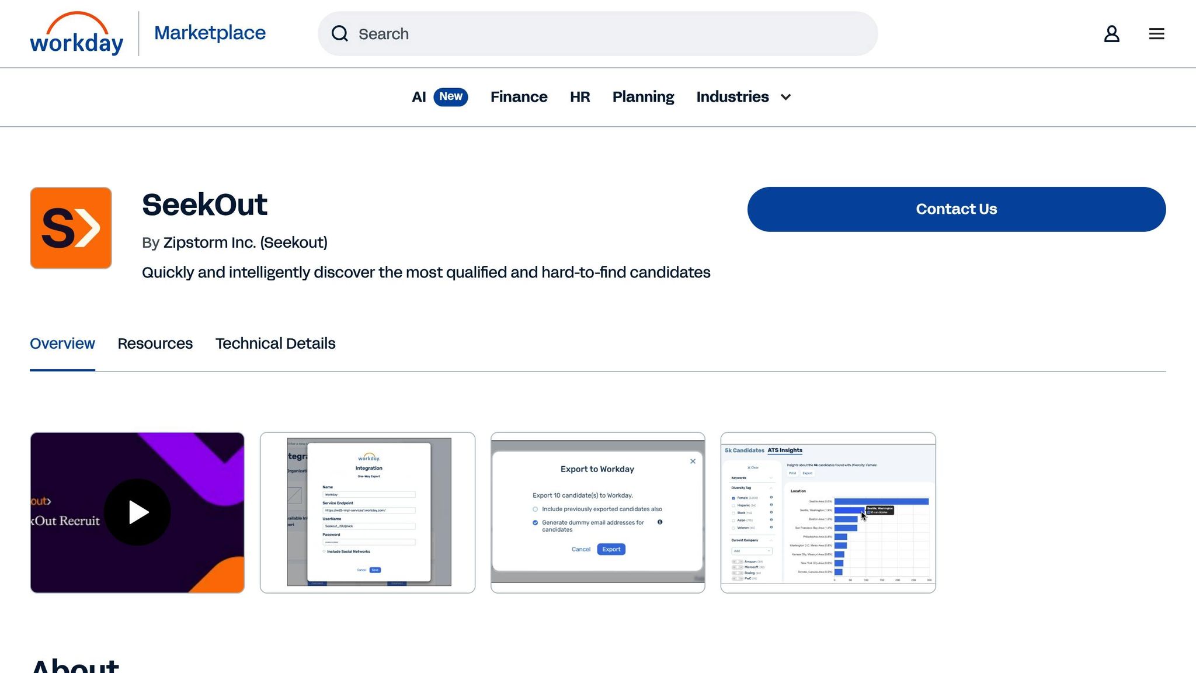Open the user account icon
Screen dimensions: 1196x673
[1111, 34]
